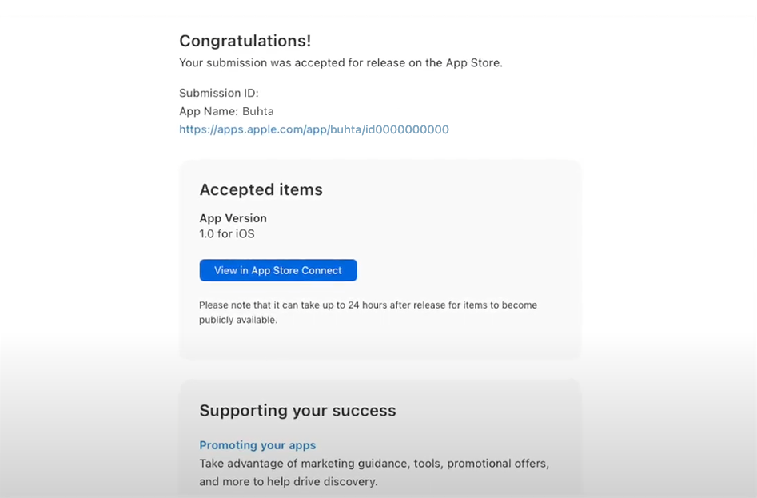757x498 pixels.
Task: Select the words publicly available in the note
Action: [x=238, y=320]
